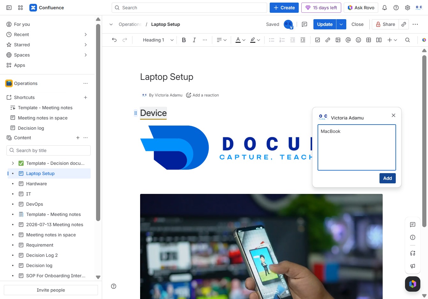Viewport: 428px width, 299px height.
Task: Collapse the page title breadcrumb chevron
Action: click(x=111, y=24)
